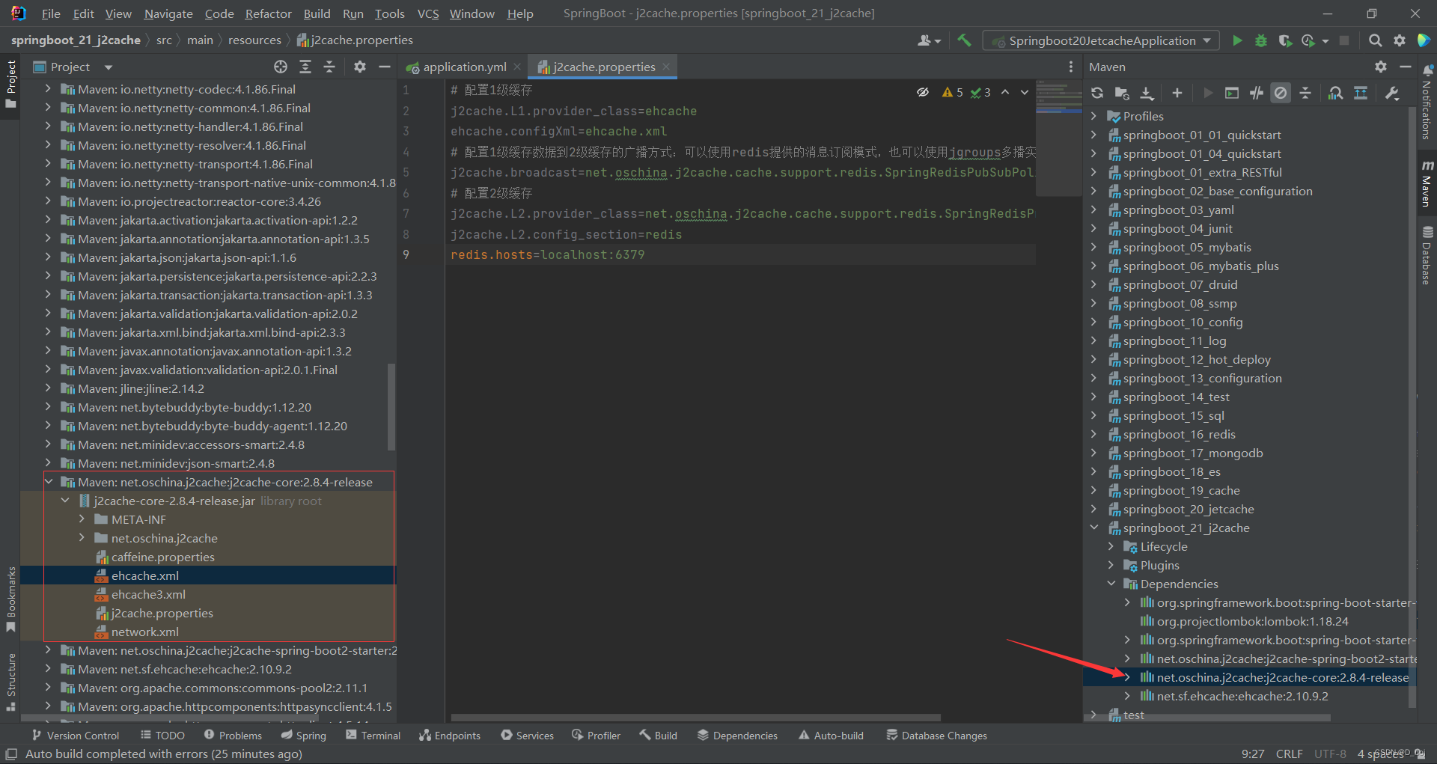
Task: Open the Refactor menu
Action: (268, 13)
